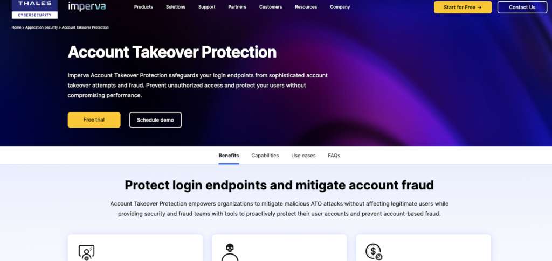The height and width of the screenshot is (261, 552).
Task: Expand the Resources menu
Action: (306, 7)
